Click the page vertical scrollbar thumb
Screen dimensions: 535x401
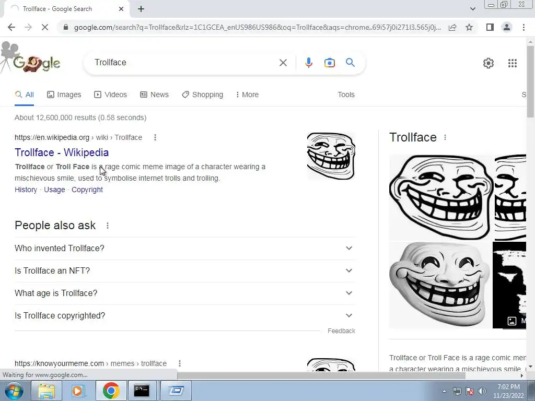pyautogui.click(x=530, y=82)
